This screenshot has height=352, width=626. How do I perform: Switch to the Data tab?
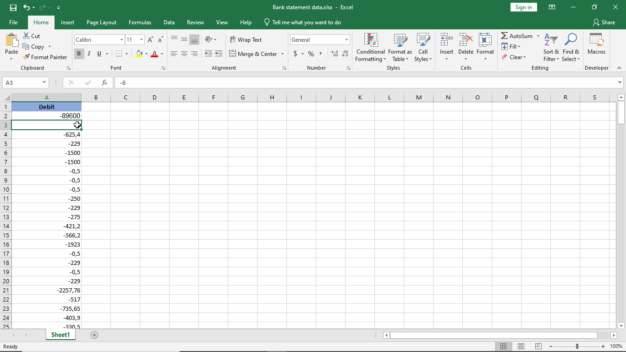point(169,22)
